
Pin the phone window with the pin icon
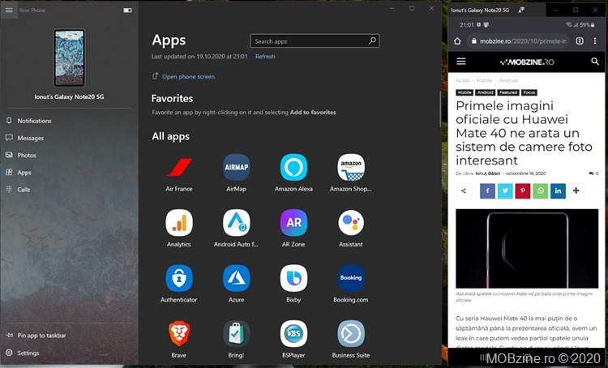coord(521,10)
